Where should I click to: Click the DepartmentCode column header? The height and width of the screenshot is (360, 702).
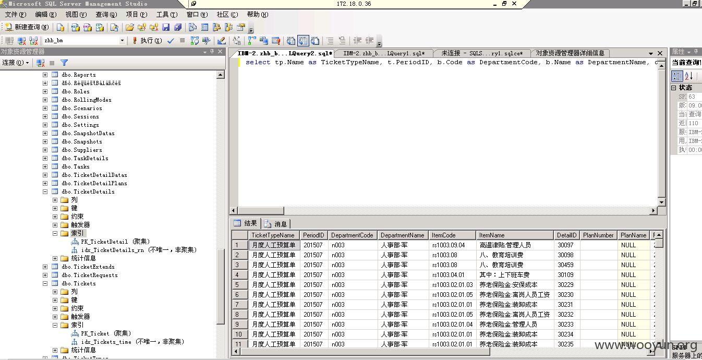pyautogui.click(x=352, y=235)
